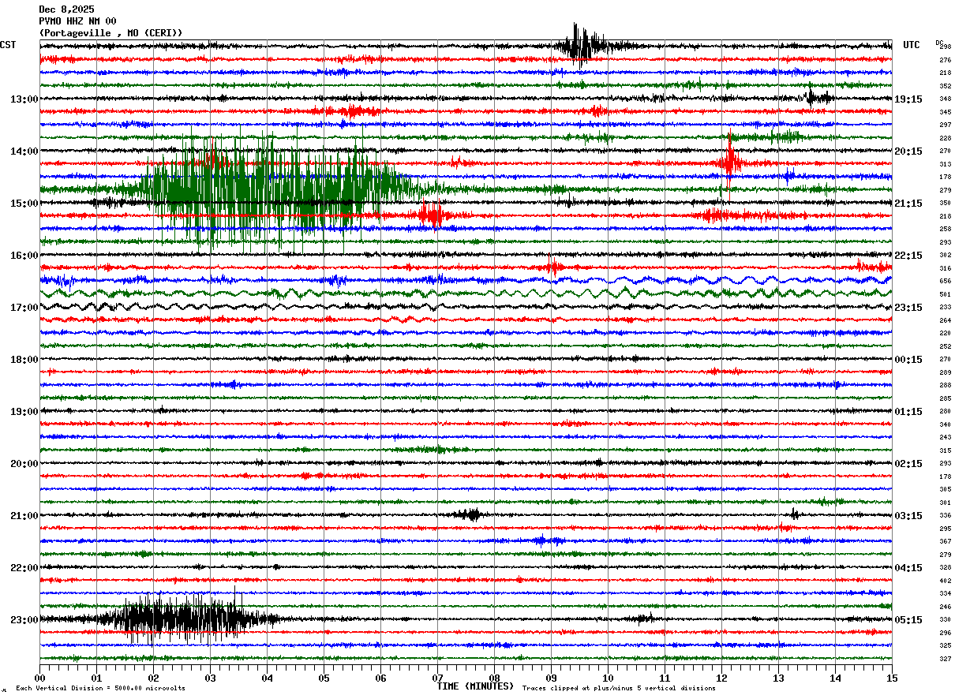Click minute tick label 03 on x-axis

211,678
